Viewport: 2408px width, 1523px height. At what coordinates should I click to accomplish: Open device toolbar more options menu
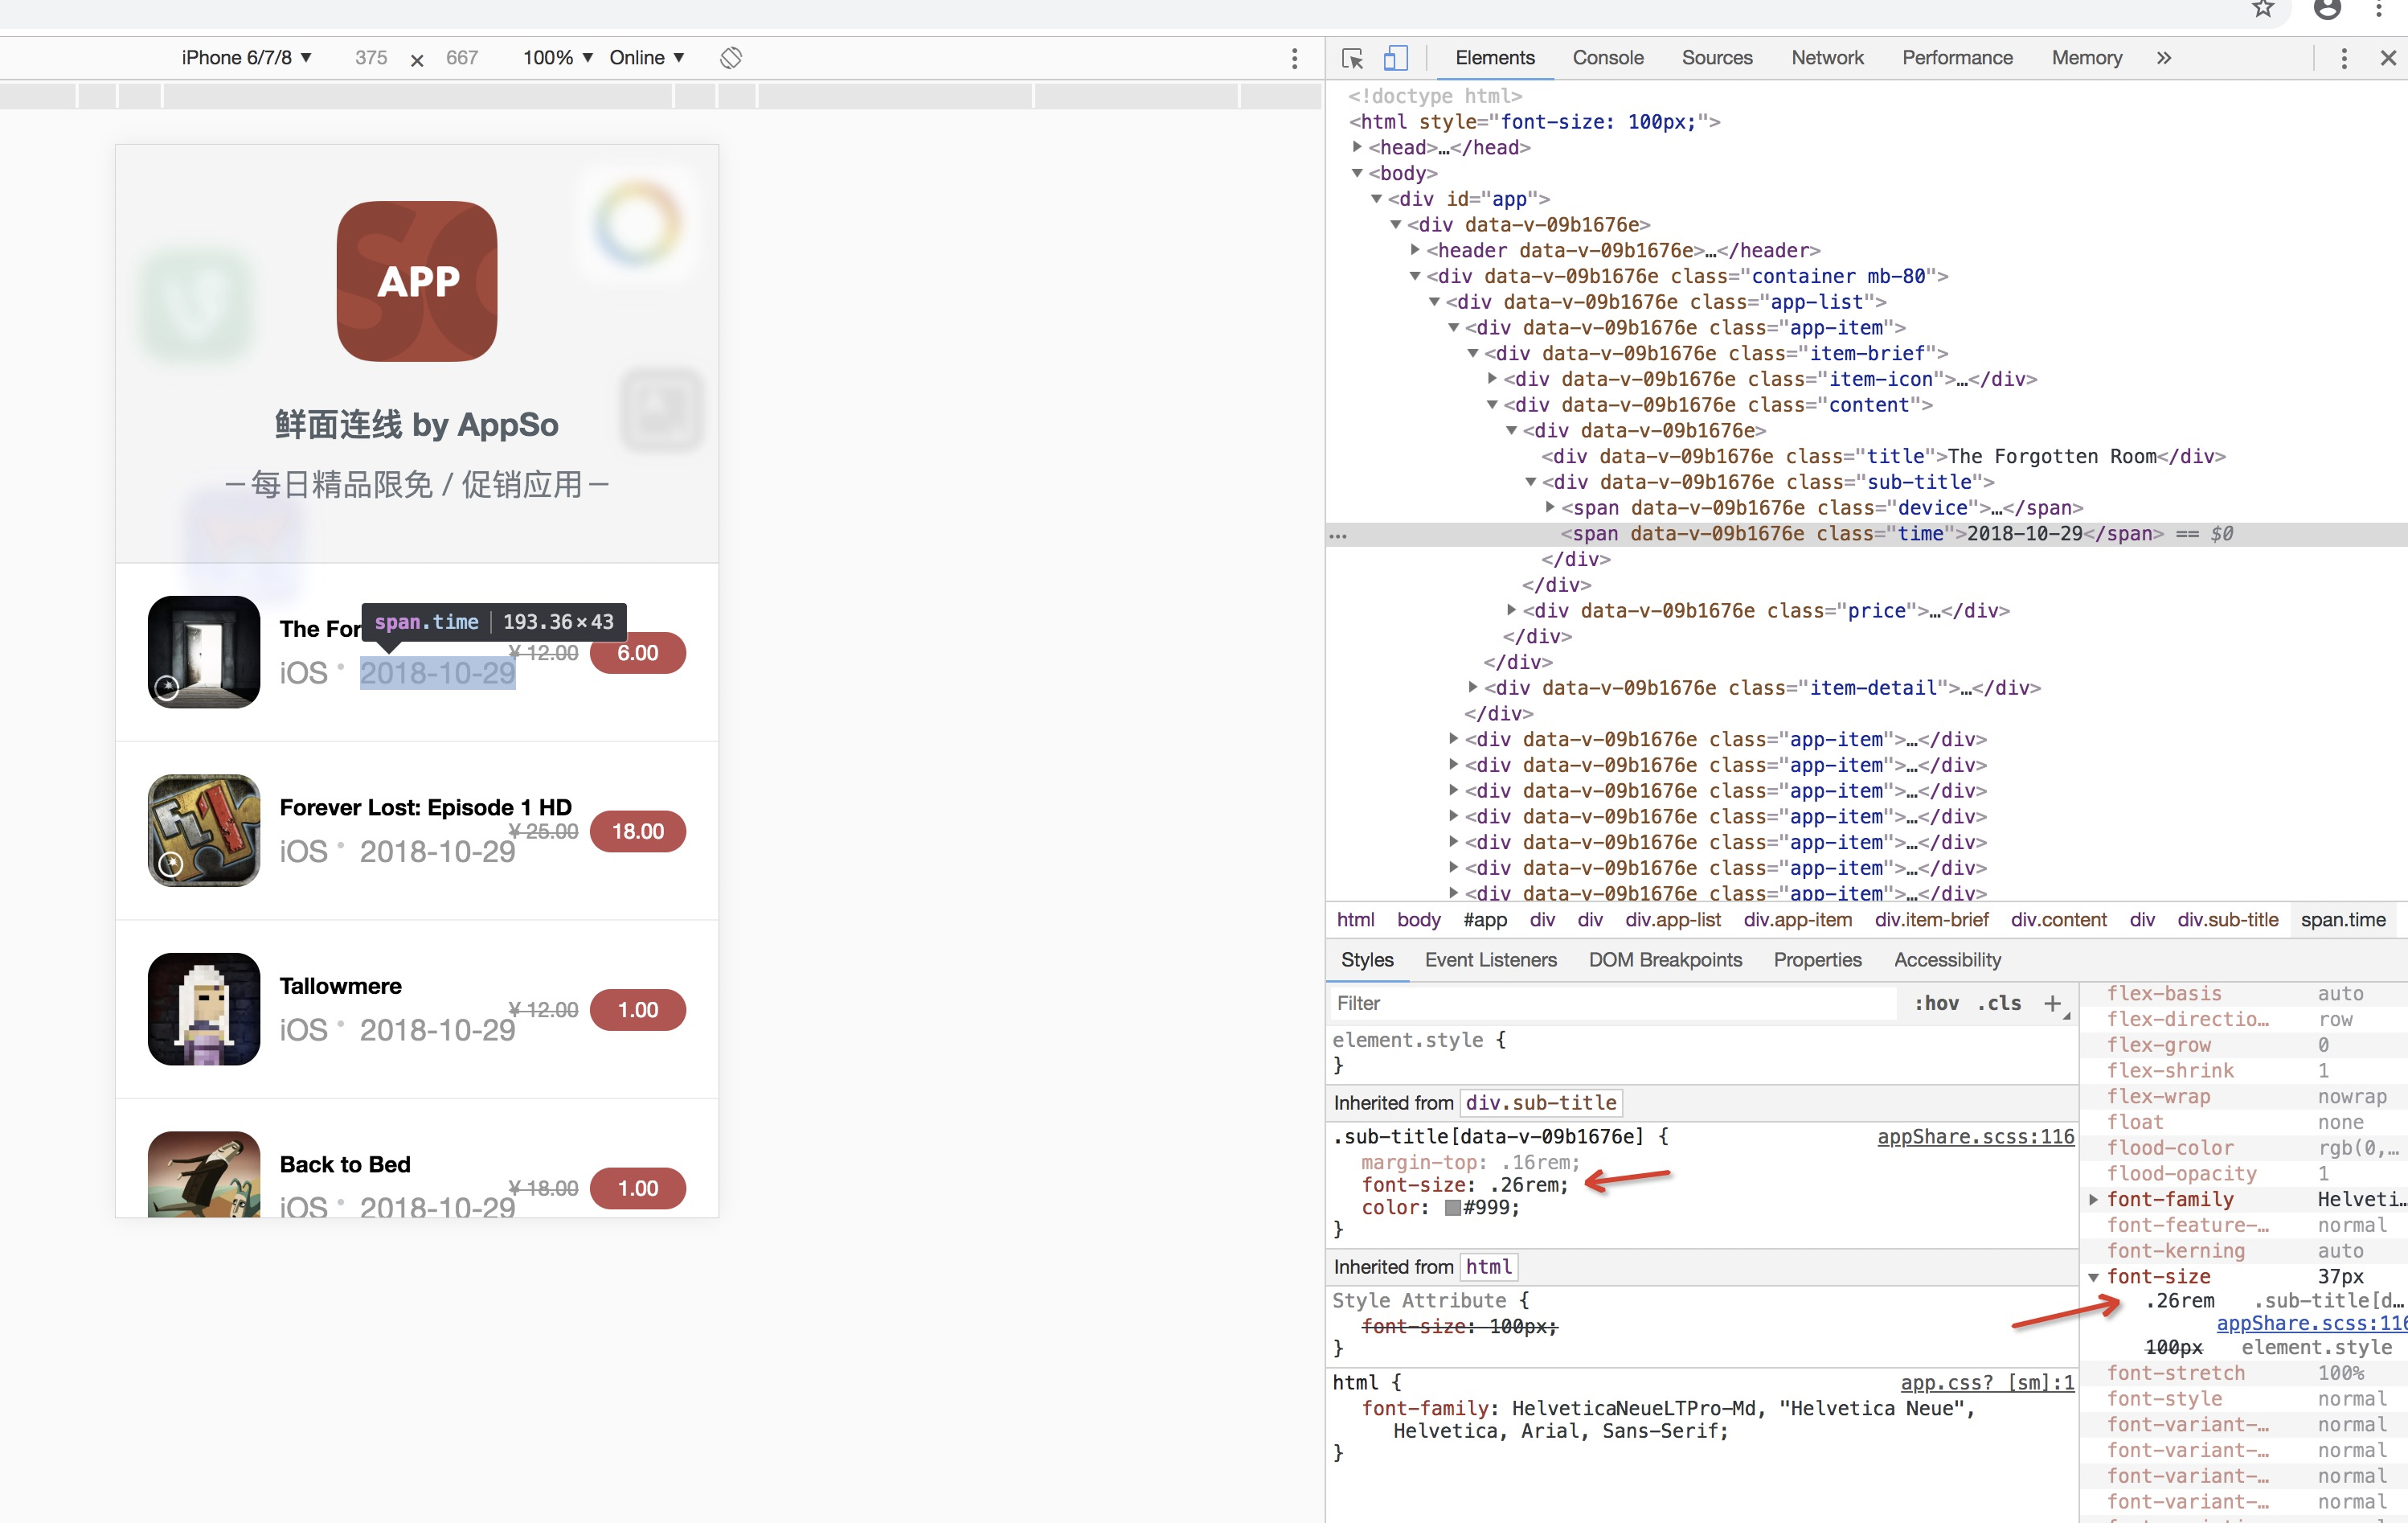pyautogui.click(x=1294, y=58)
